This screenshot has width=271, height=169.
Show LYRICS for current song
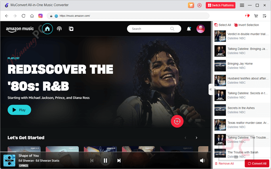[23, 166]
